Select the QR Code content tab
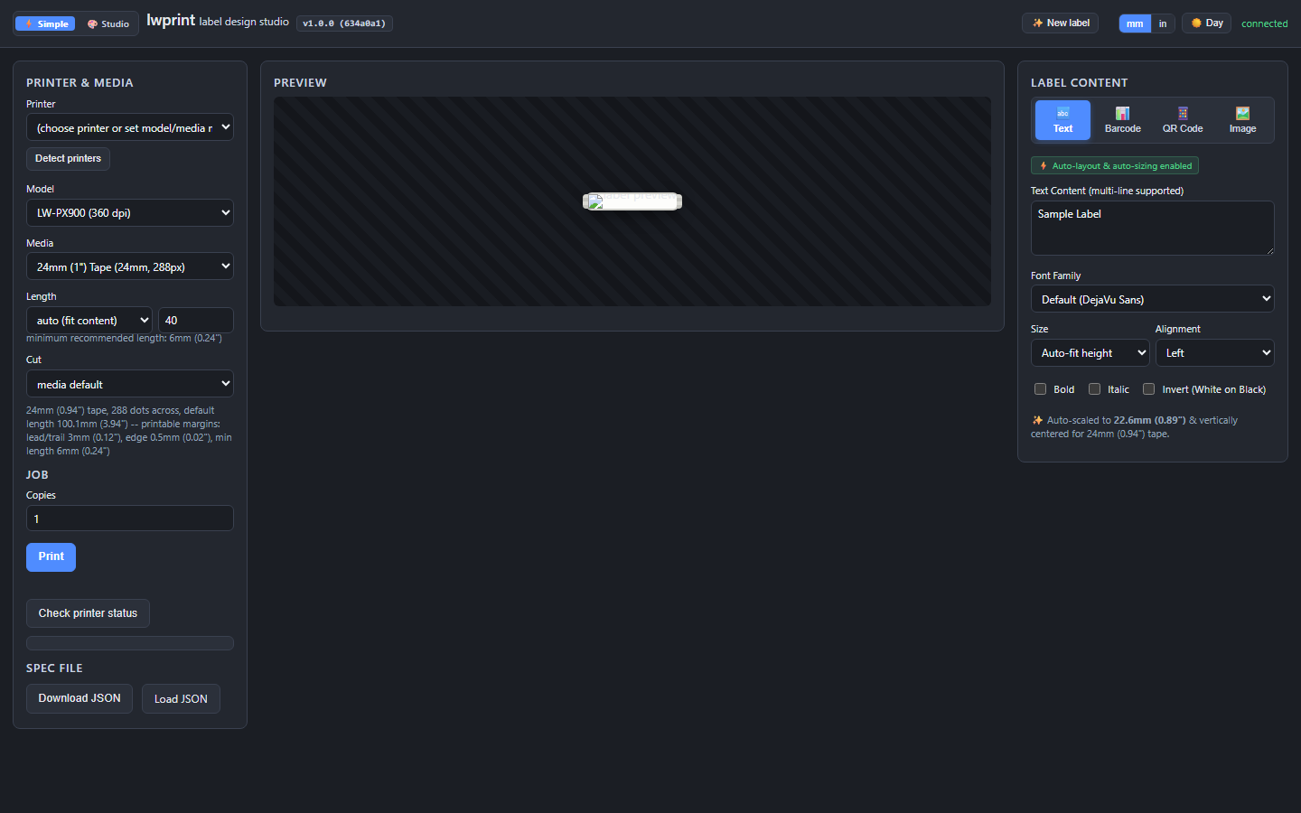 [x=1183, y=120]
